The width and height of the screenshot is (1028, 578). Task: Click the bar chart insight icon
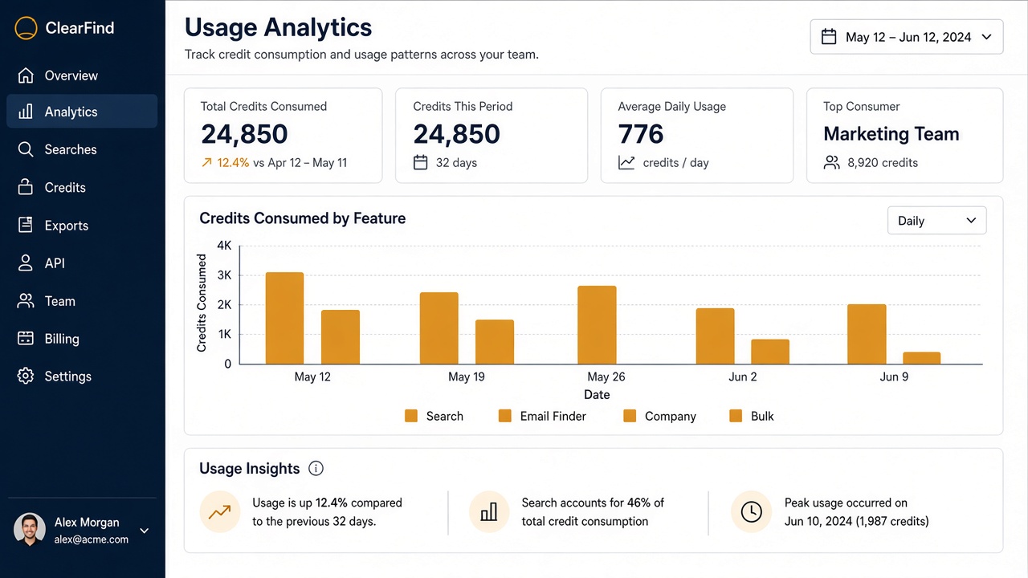point(488,512)
